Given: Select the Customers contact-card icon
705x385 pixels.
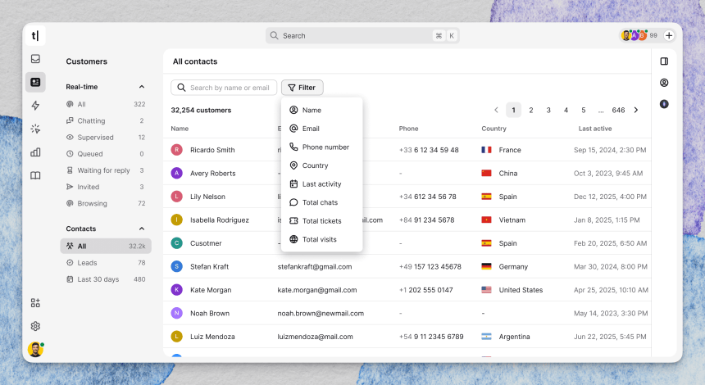Looking at the screenshot, I should click(35, 82).
